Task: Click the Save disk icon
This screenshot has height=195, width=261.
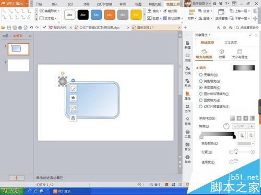Action: pyautogui.click(x=9, y=28)
